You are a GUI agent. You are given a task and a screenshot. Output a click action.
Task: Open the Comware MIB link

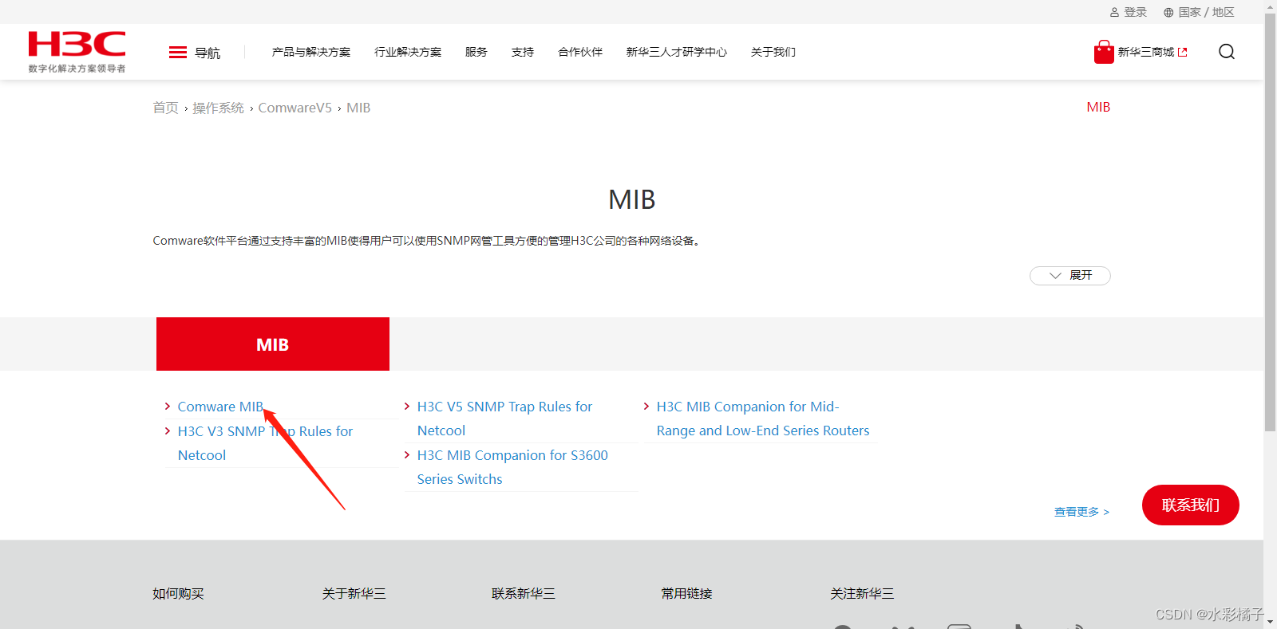[220, 407]
